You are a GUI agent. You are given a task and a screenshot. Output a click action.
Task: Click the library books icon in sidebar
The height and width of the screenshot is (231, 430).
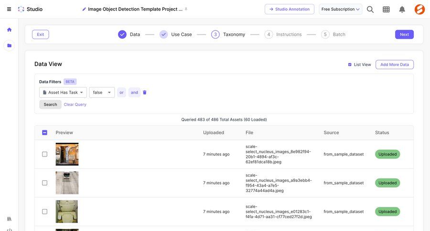pos(9,219)
